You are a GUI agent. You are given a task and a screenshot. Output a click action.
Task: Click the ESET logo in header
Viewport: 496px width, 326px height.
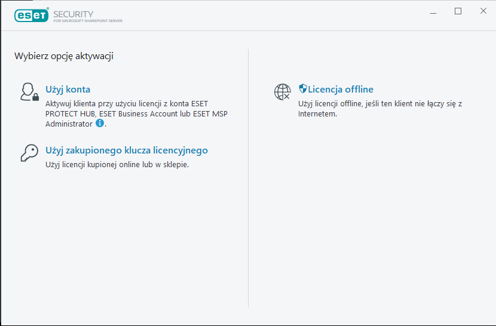pyautogui.click(x=31, y=15)
